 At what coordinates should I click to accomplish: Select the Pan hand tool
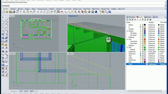tap(34, 12)
